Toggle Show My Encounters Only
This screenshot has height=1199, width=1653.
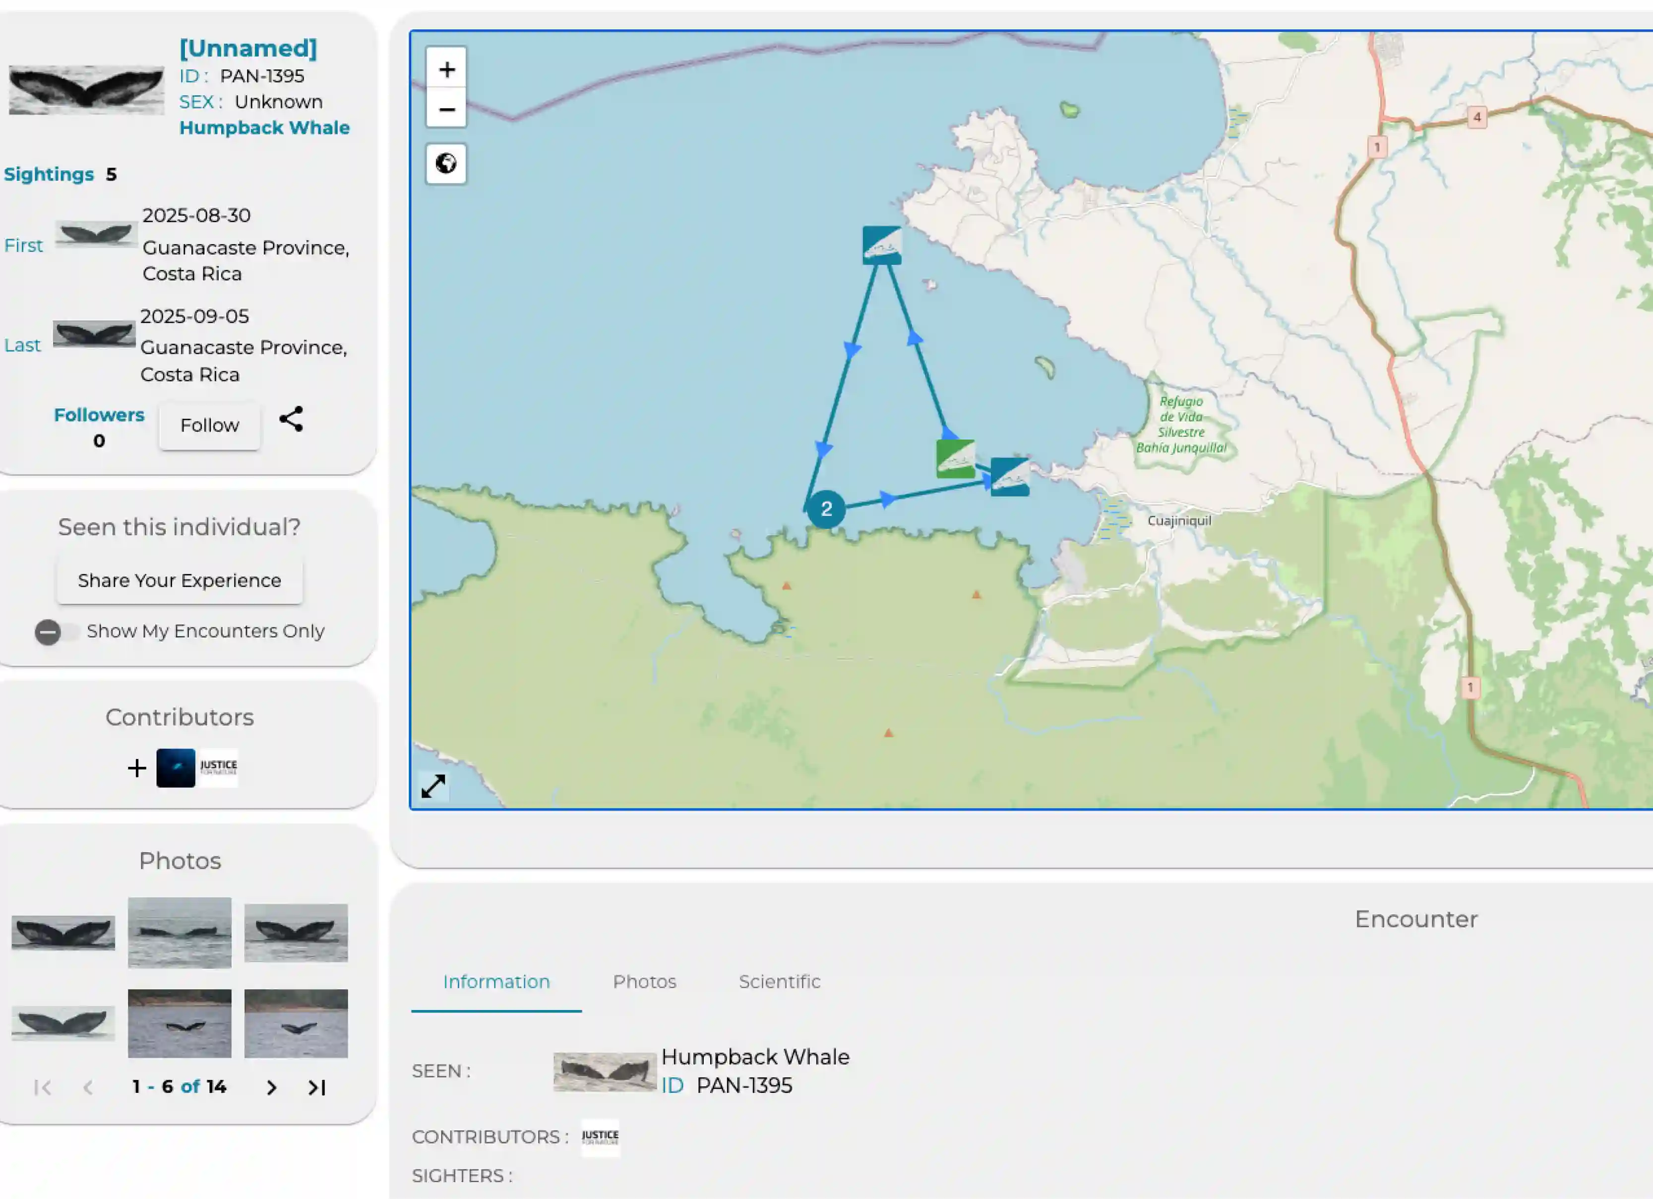tap(57, 631)
